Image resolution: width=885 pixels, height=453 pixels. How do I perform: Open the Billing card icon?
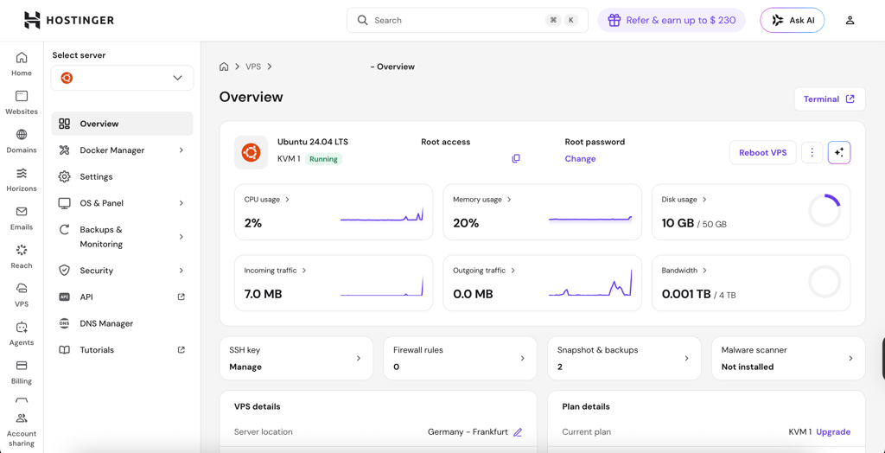pyautogui.click(x=22, y=365)
